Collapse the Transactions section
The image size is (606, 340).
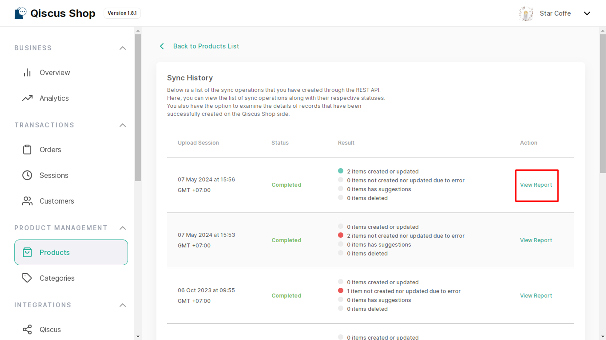point(123,125)
